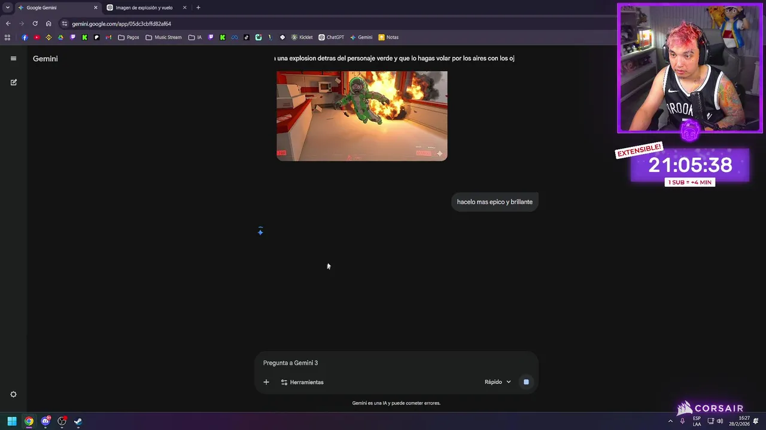Show hidden system tray icons
This screenshot has width=766, height=430.
click(670, 421)
